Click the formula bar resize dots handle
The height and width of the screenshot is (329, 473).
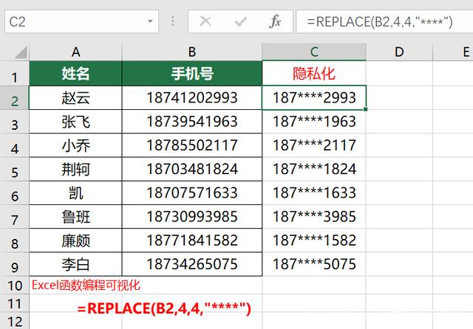(174, 21)
